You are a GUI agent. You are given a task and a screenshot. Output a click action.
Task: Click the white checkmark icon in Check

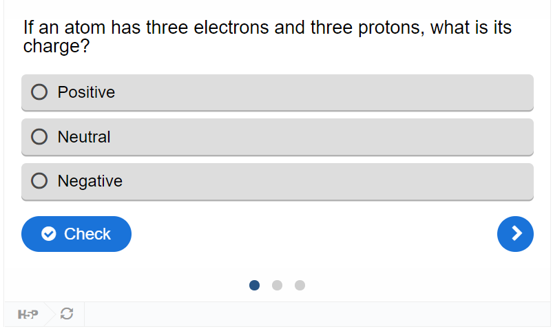(49, 234)
